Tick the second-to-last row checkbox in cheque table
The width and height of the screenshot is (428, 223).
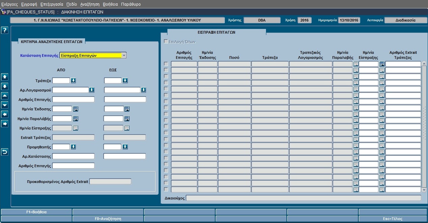(x=166, y=183)
